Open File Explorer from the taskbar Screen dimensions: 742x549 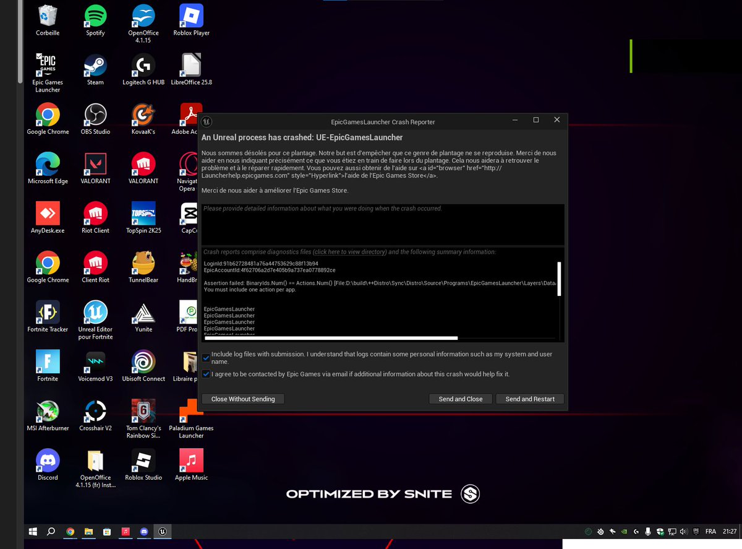pos(88,531)
